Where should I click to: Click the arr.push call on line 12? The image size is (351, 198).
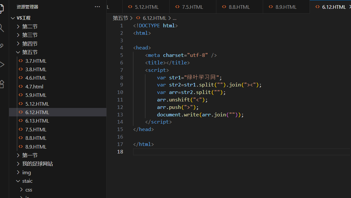tap(178, 107)
